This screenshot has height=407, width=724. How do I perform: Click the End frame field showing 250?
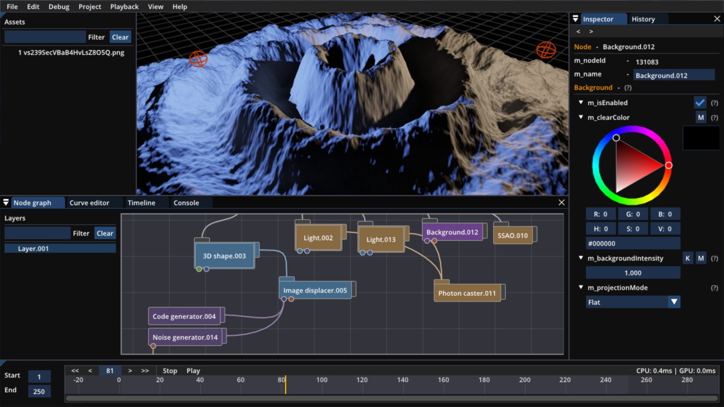coord(39,391)
